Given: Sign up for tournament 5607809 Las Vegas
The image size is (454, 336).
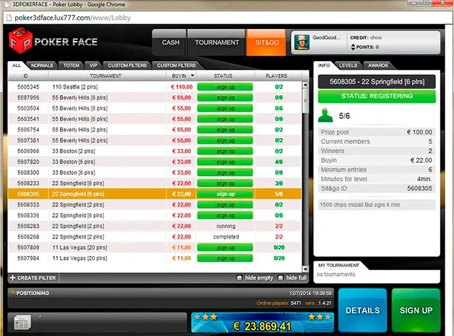Looking at the screenshot, I should pos(225,247).
